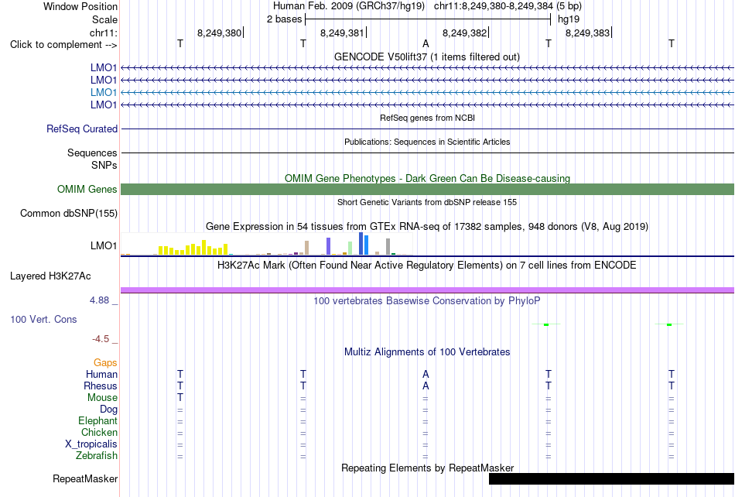Click the 8,249,381 position label
Viewport: 735px width, 497px height.
(x=342, y=33)
